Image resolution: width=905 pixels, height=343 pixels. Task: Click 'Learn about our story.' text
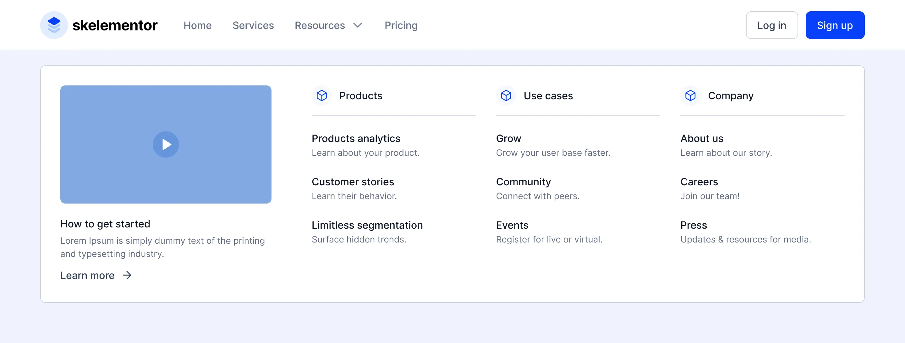coord(726,153)
